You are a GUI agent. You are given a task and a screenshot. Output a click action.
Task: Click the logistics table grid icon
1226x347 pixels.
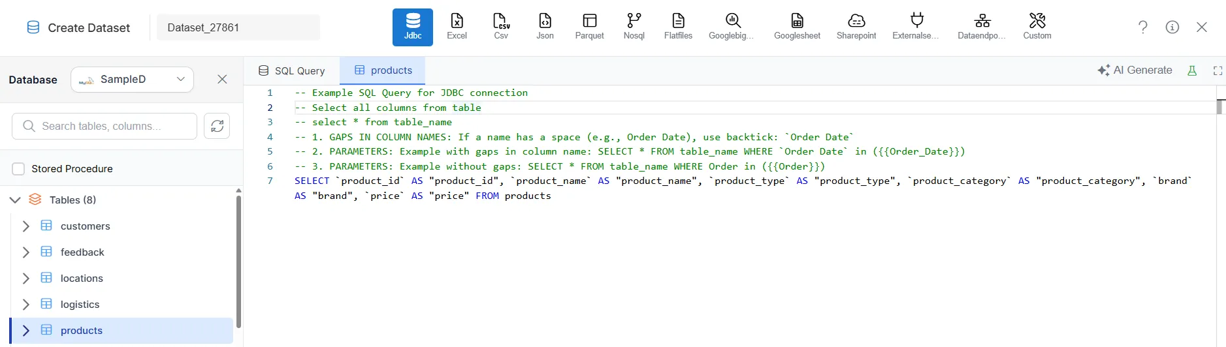coord(46,304)
